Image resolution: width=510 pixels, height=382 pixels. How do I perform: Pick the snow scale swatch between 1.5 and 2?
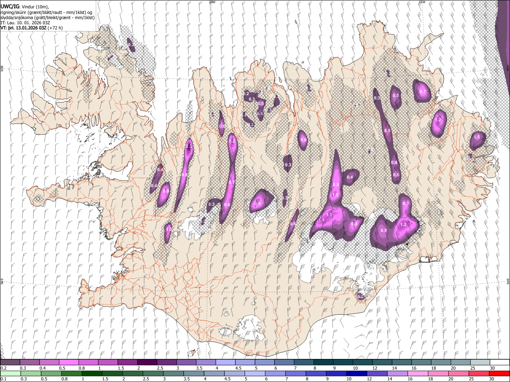tap(127, 362)
